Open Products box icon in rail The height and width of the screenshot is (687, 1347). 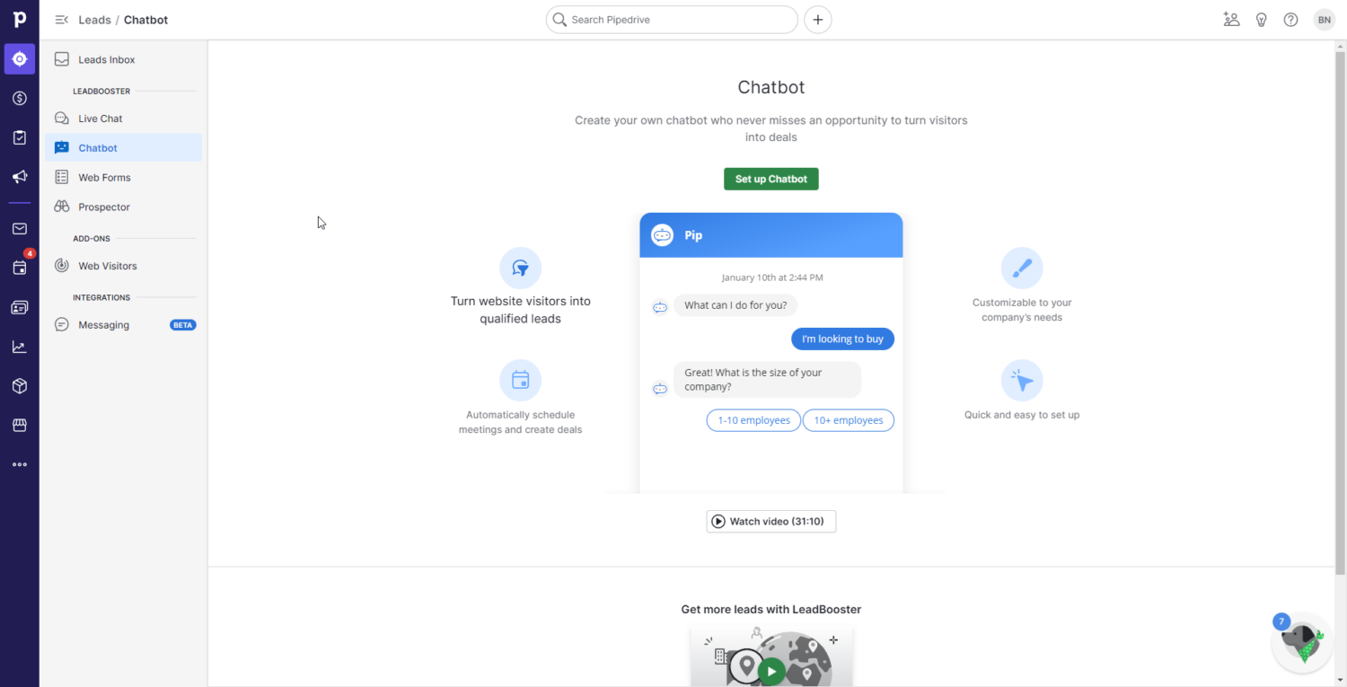(20, 386)
